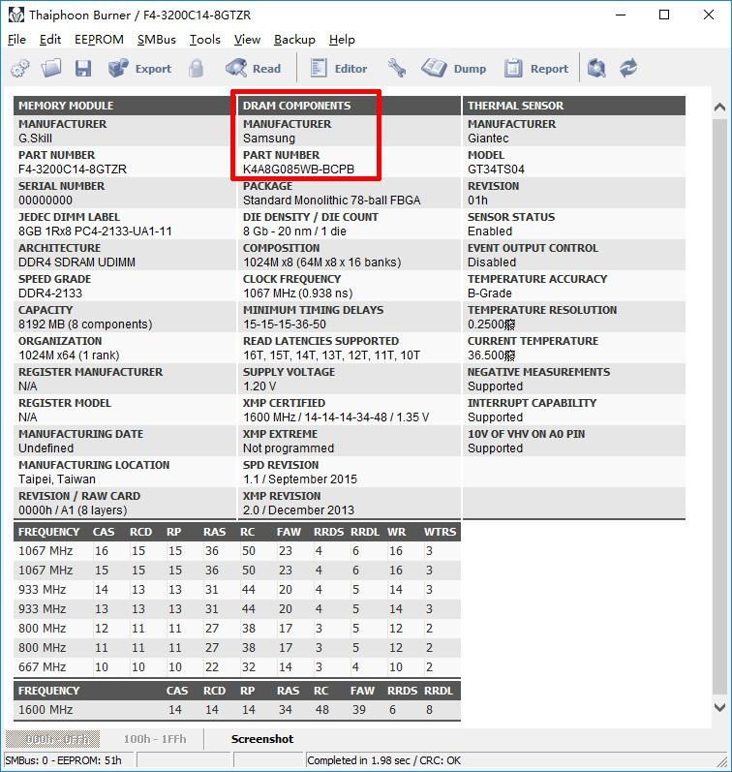Screen dimensions: 732x772
Task: Click the supply voltage 1.20 V value
Action: (x=259, y=386)
